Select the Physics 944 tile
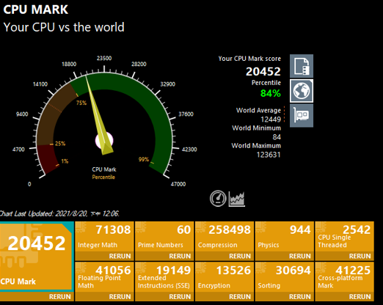 [285, 237]
